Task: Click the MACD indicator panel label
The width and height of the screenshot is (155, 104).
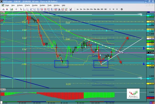Action: (3, 89)
